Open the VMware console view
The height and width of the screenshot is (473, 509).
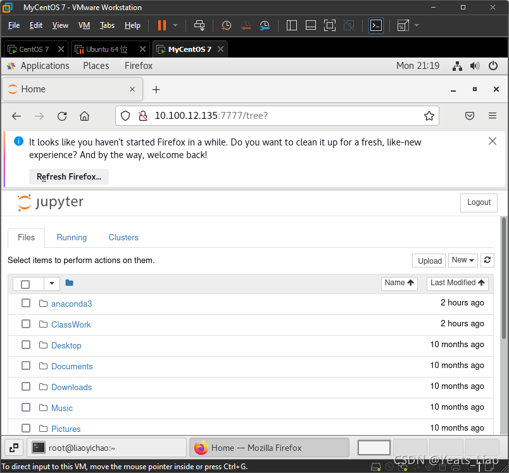pos(376,26)
